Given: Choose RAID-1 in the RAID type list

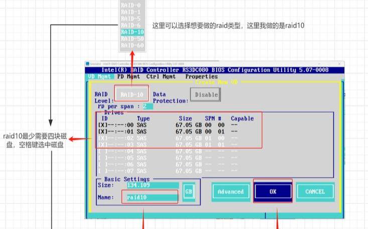Looking at the screenshot, I should coord(131,11).
